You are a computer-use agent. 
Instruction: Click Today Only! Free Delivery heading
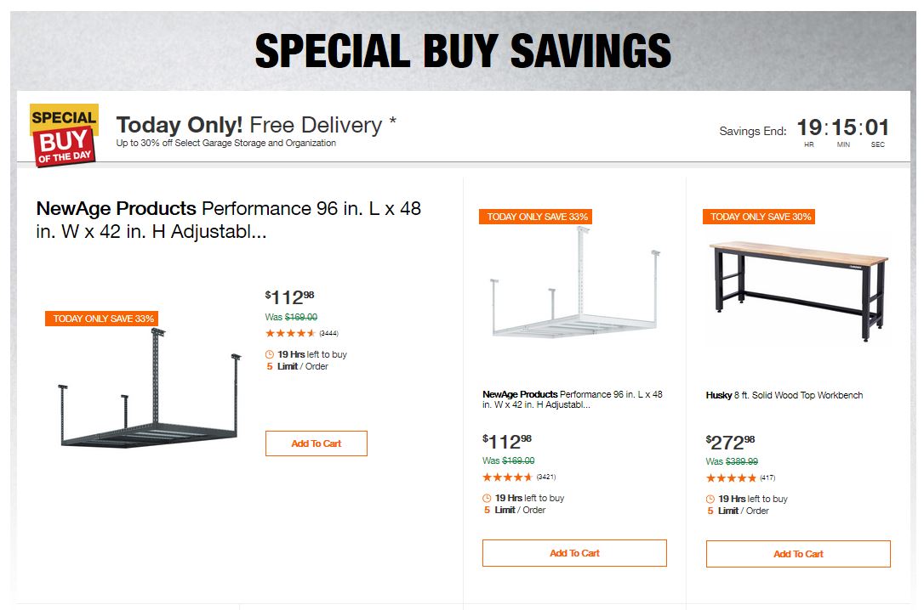point(256,125)
